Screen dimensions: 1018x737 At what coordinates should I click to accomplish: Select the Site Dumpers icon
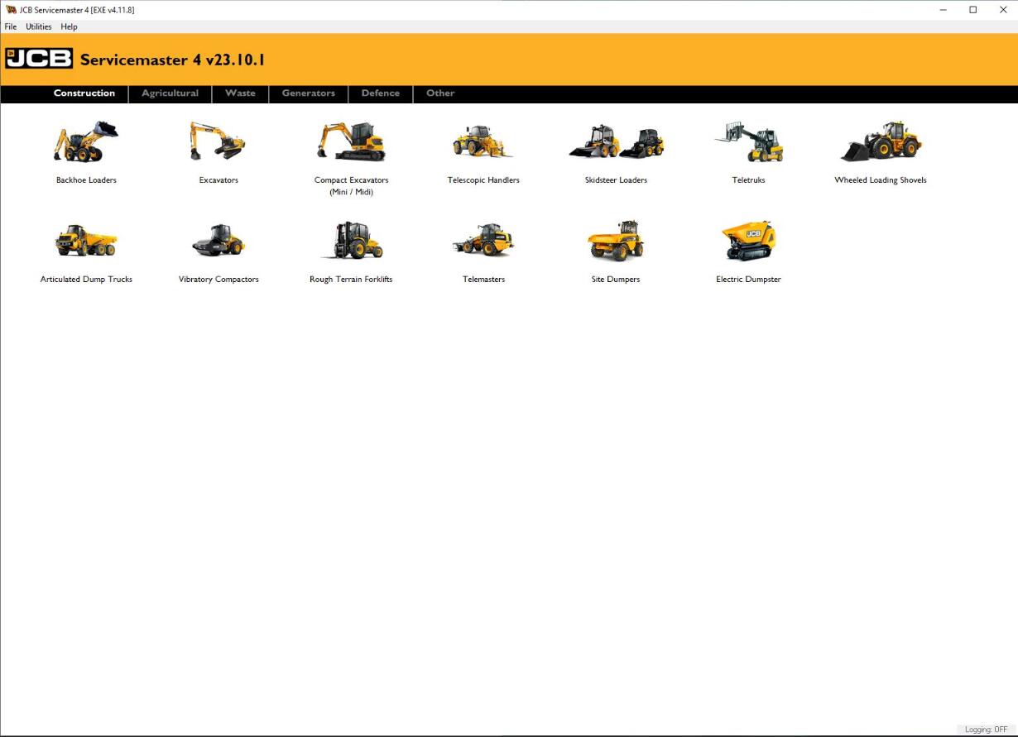(x=616, y=241)
